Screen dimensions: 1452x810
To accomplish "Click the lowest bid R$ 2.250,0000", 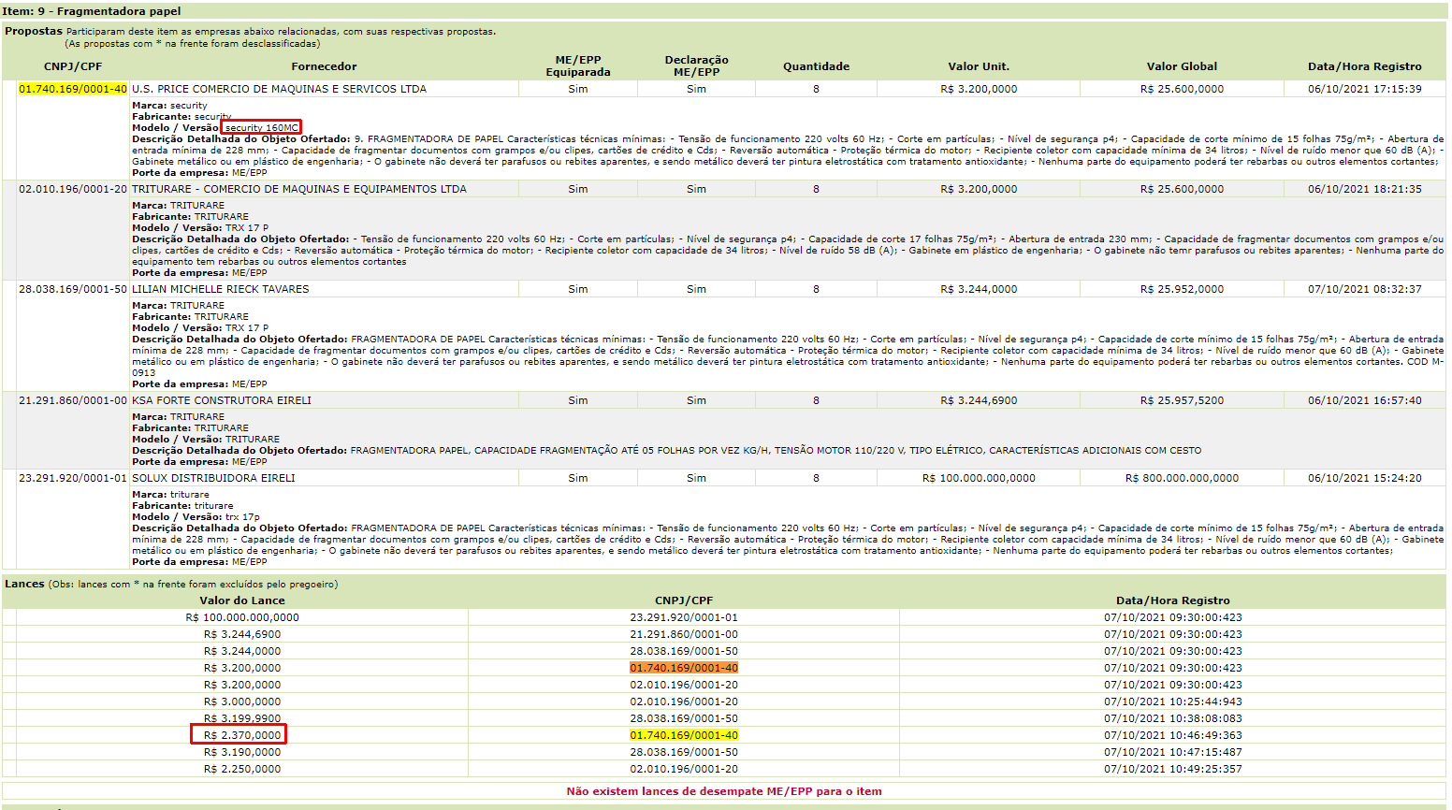I will [x=241, y=769].
